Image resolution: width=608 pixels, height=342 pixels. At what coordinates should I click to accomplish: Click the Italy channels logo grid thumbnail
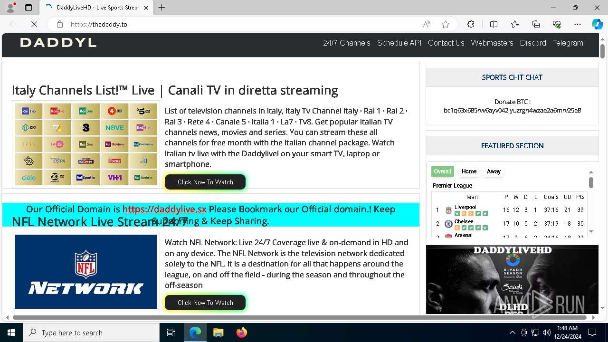point(86,144)
